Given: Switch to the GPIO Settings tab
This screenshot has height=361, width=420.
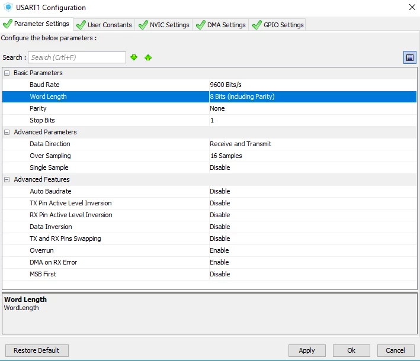Looking at the screenshot, I should tap(277, 25).
